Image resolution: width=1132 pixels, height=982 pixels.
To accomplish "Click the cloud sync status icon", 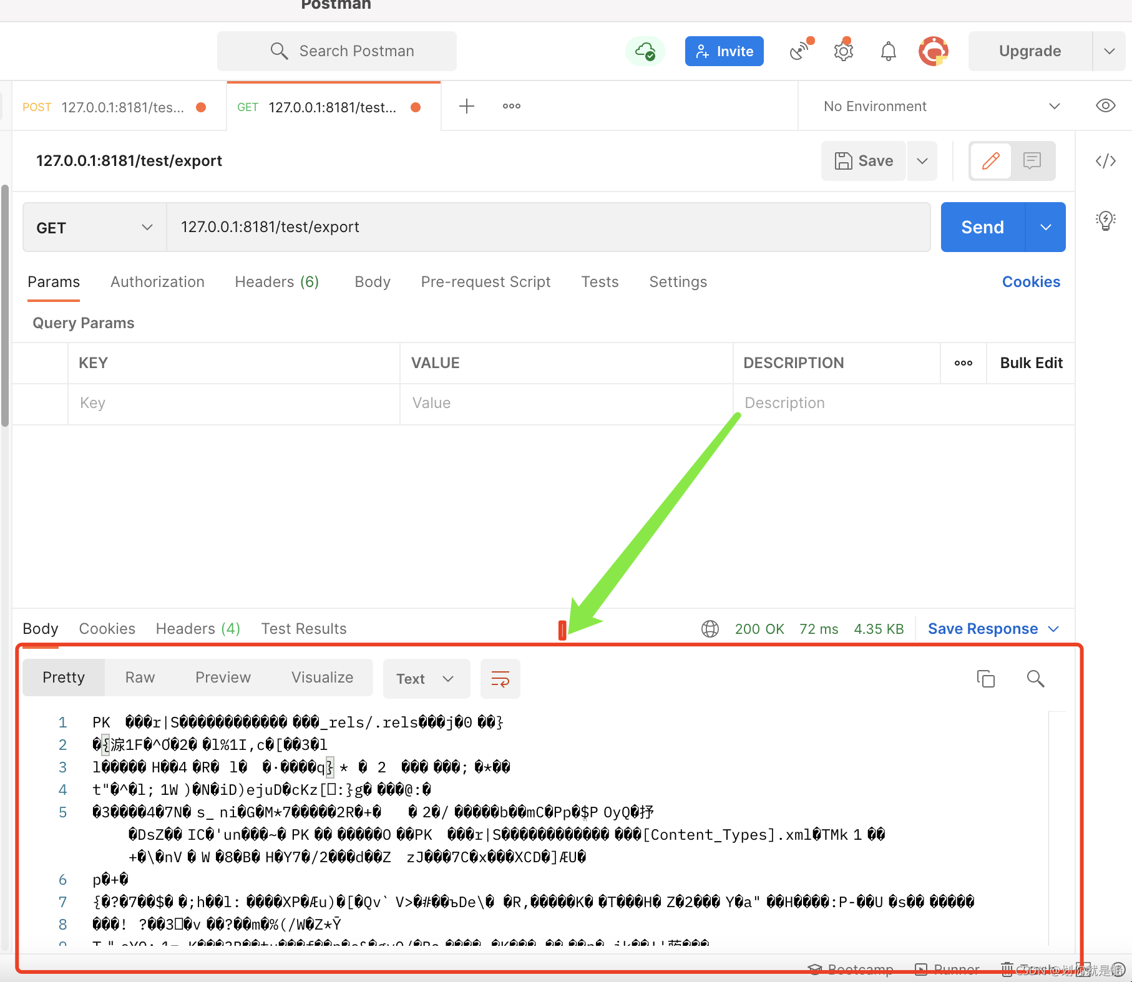I will 645,51.
